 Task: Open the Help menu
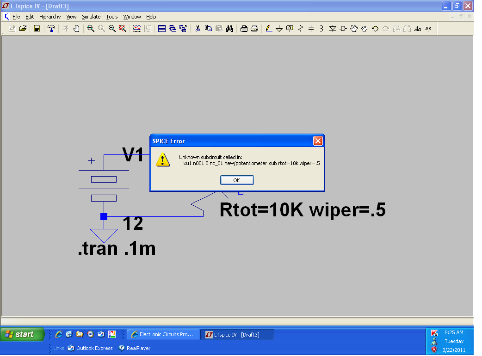tap(151, 17)
